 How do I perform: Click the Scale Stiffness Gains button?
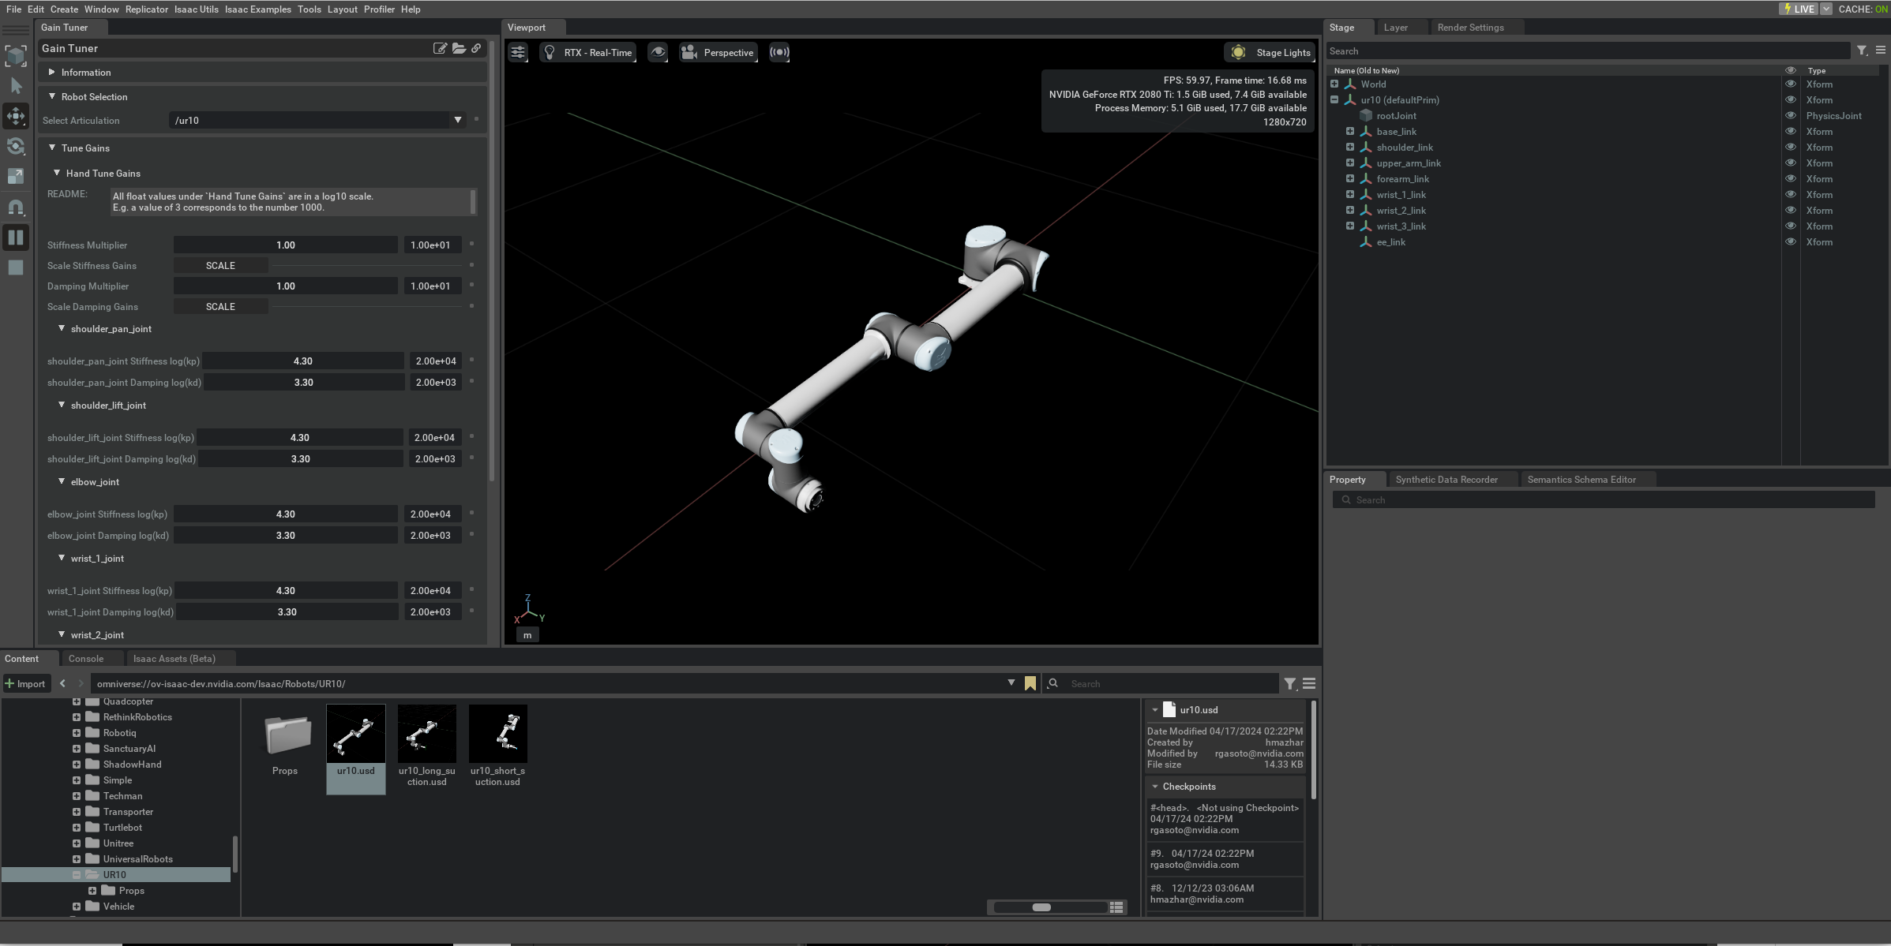(x=221, y=265)
